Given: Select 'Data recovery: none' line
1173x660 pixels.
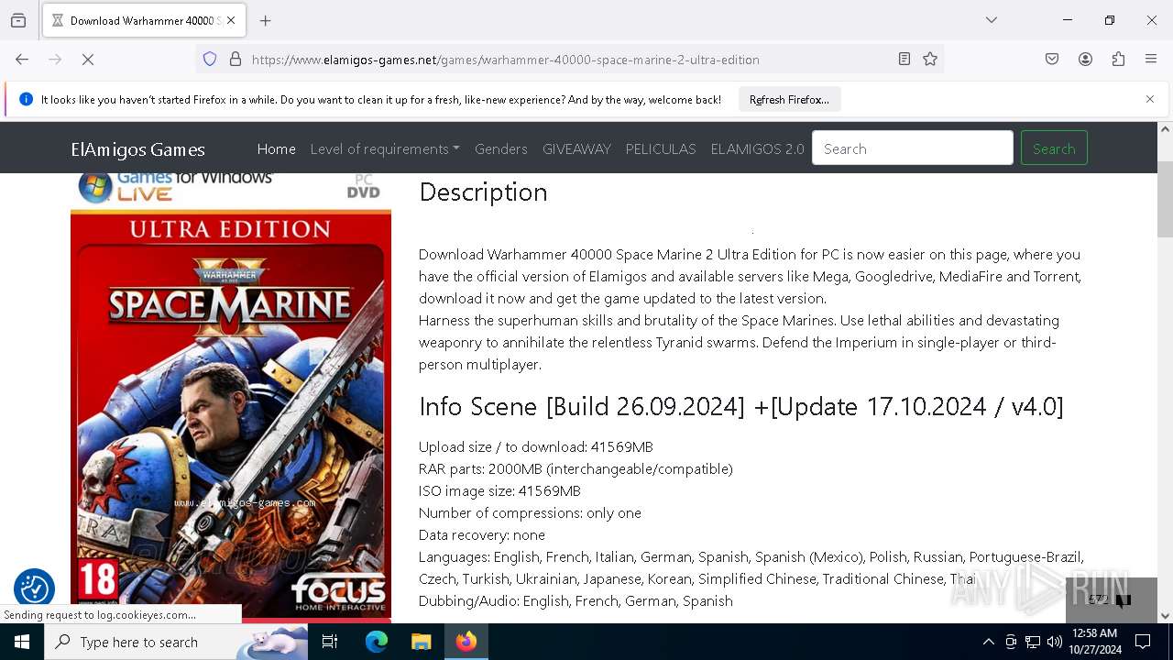Looking at the screenshot, I should click(x=482, y=534).
